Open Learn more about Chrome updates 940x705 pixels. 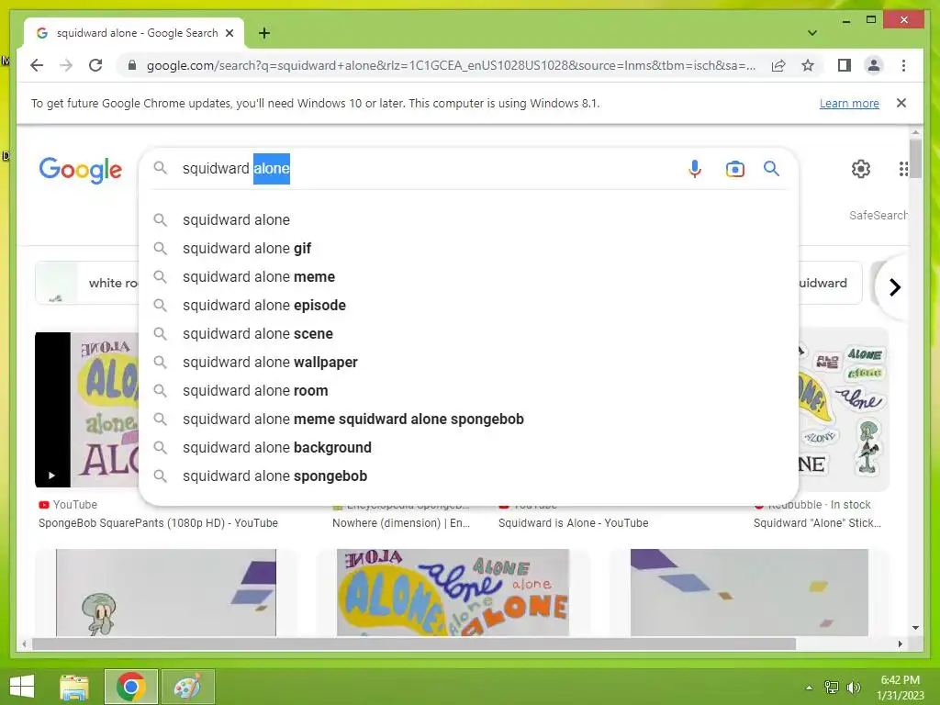pos(849,103)
